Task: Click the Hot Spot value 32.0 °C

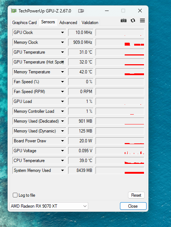Action: [81, 62]
